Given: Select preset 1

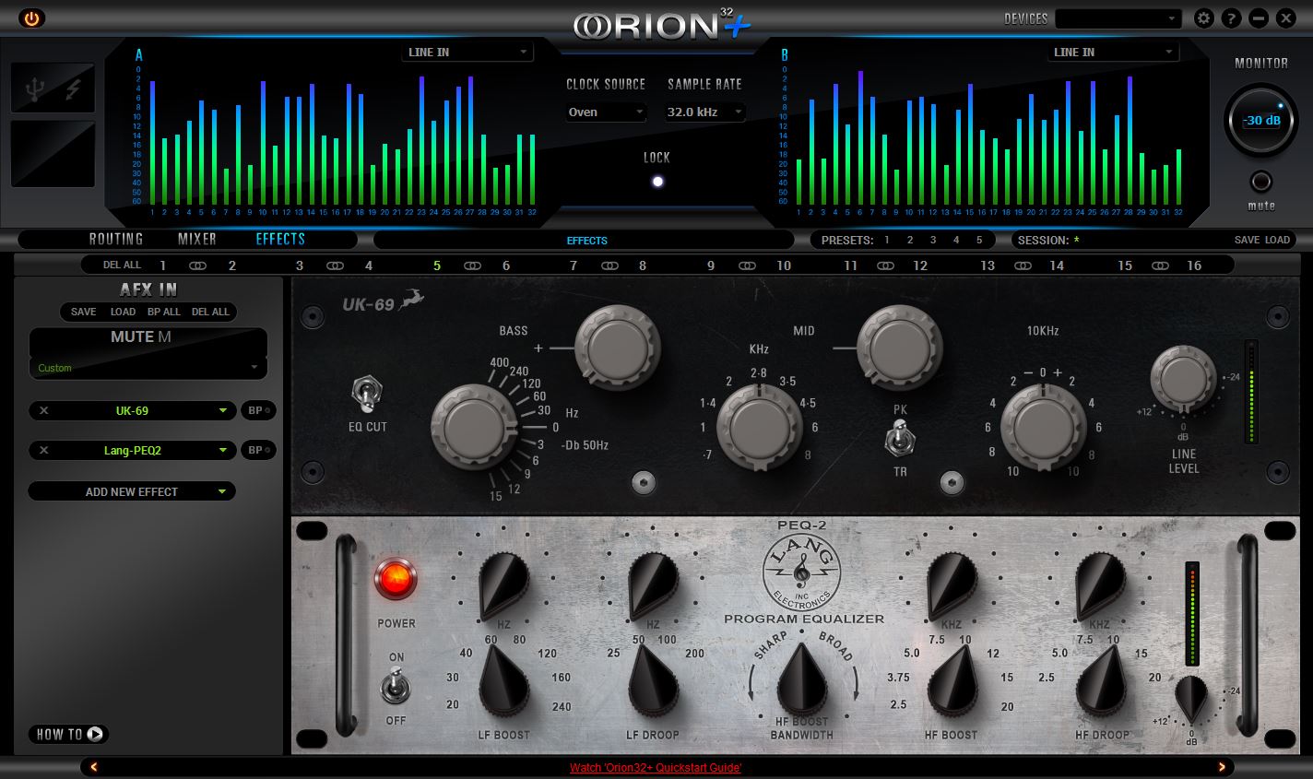Looking at the screenshot, I should point(887,240).
